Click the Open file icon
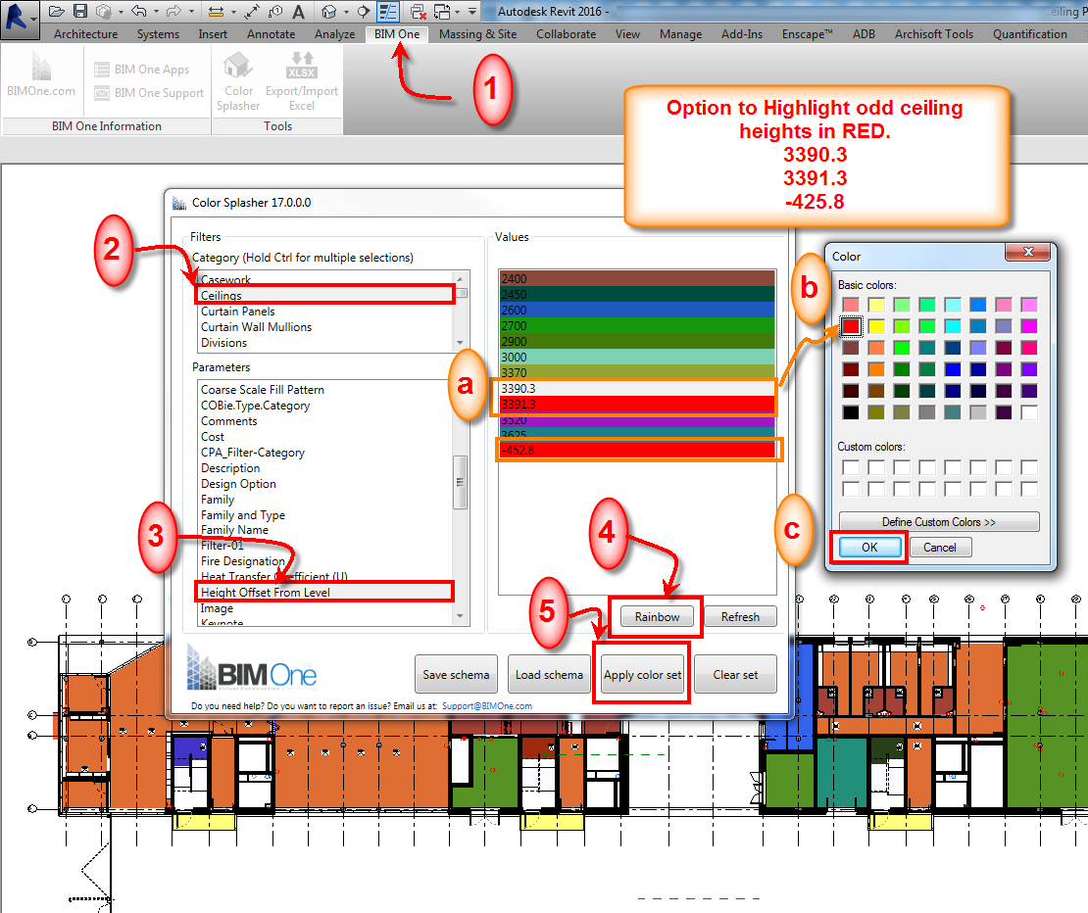 (x=56, y=12)
